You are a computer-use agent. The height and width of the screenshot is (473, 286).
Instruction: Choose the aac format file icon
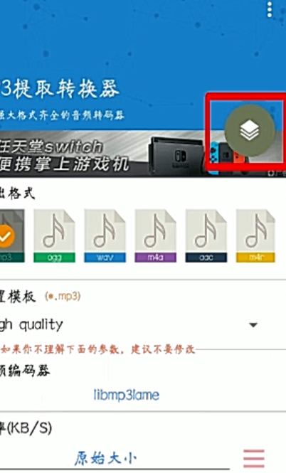(x=206, y=236)
